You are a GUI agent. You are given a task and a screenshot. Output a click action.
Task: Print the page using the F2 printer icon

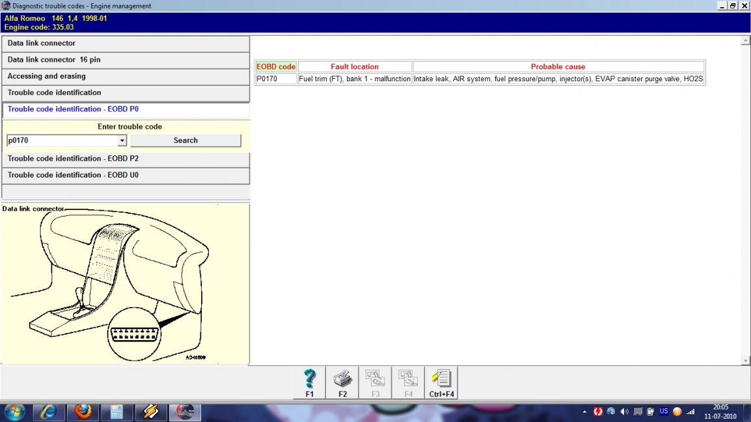(342, 382)
